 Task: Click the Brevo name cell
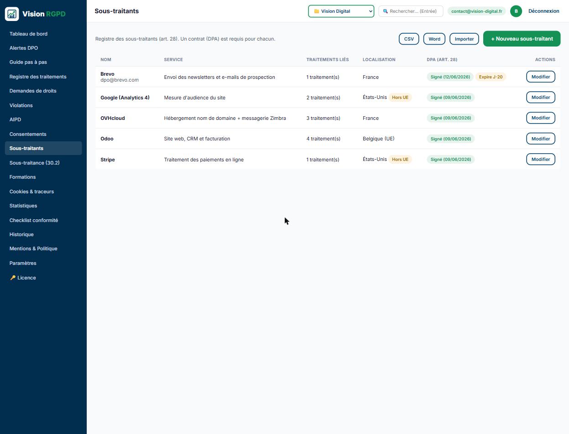coord(107,74)
